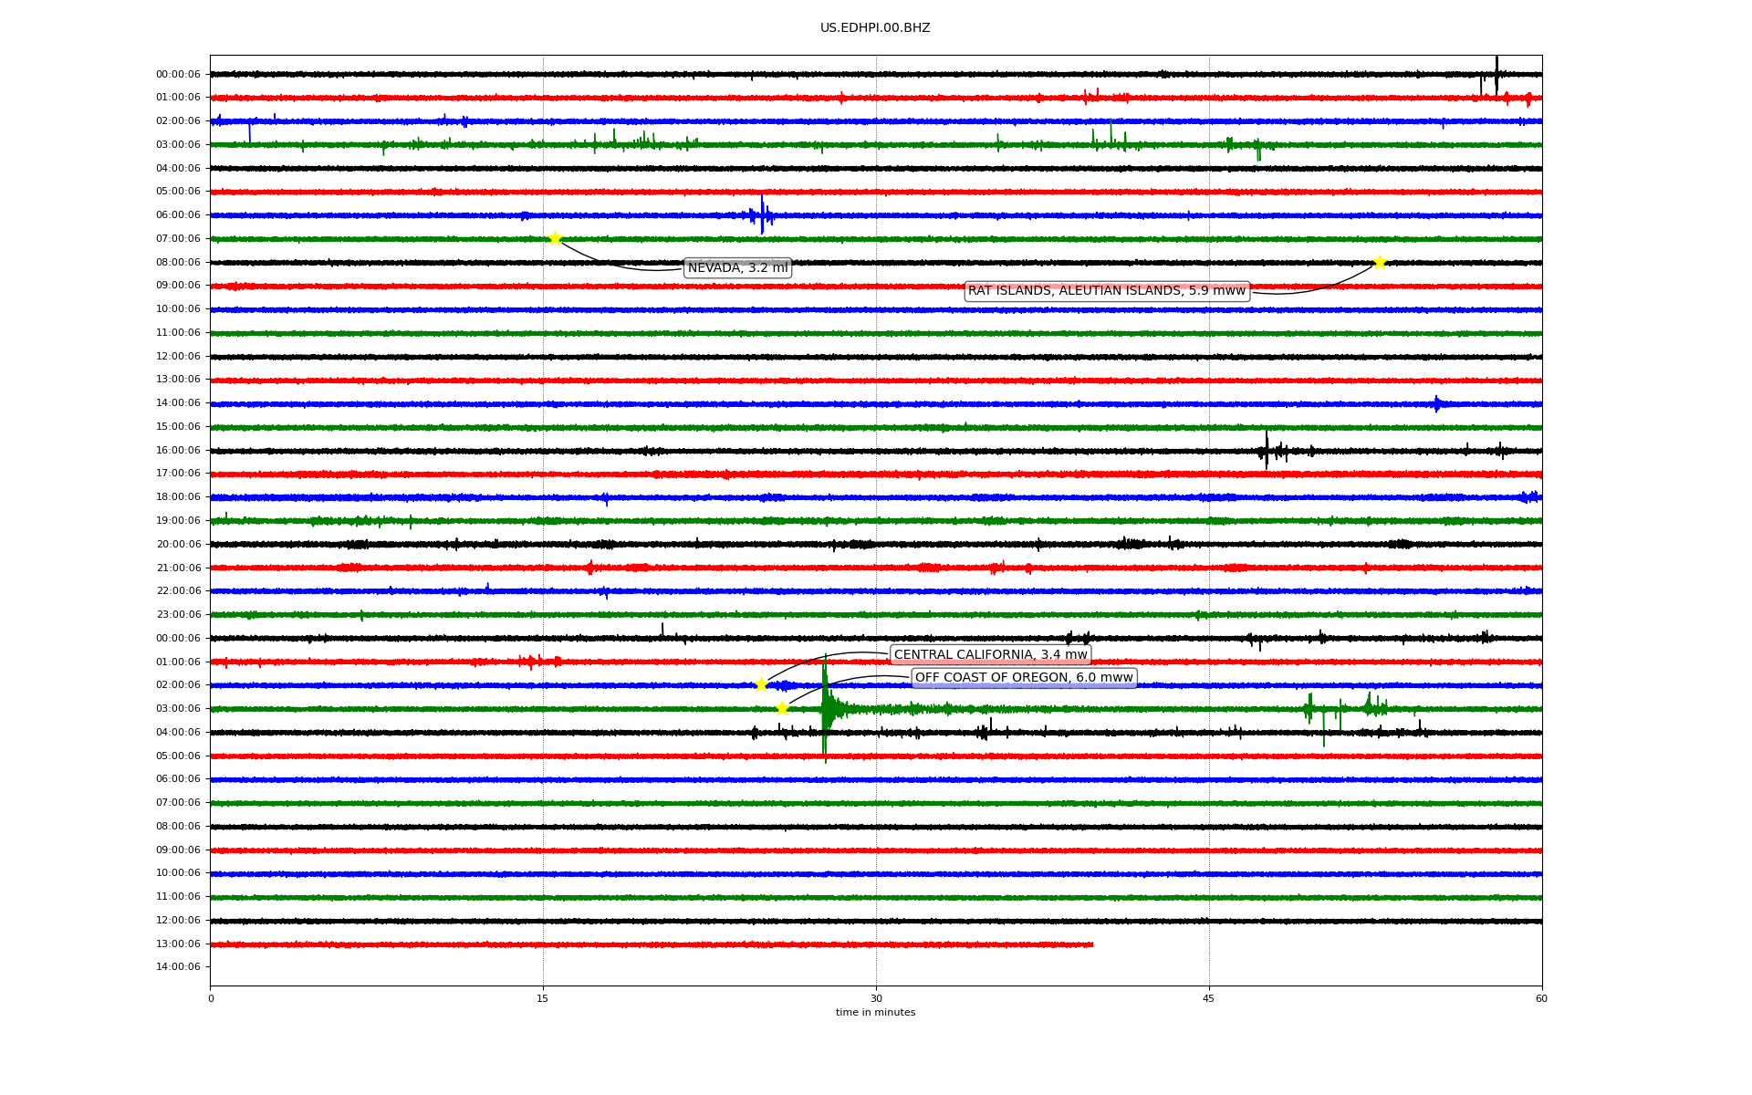The height and width of the screenshot is (1095, 1752).
Task: Click the US.EDHPI.00.BHZ plot title
Action: click(874, 28)
